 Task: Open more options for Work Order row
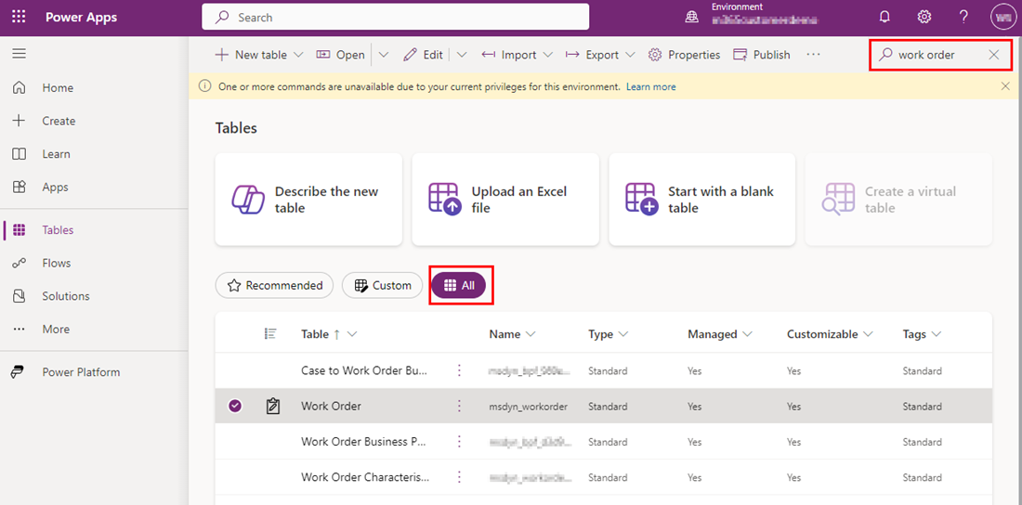pyautogui.click(x=459, y=406)
